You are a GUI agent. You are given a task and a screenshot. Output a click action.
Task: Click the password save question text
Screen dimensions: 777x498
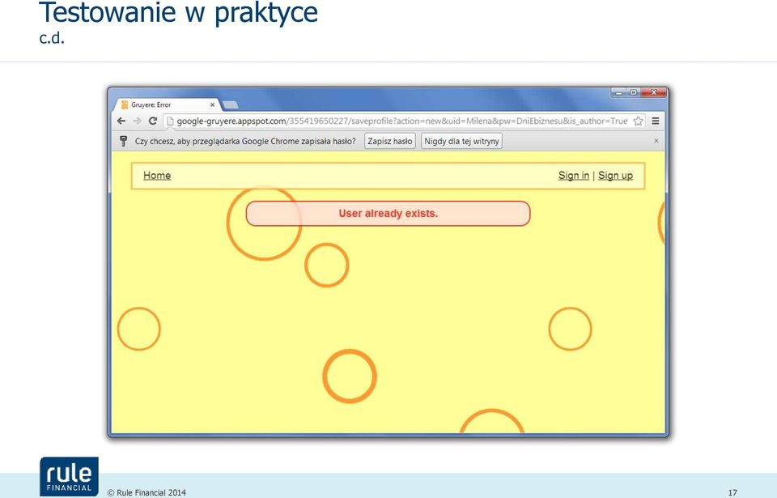pyautogui.click(x=245, y=142)
